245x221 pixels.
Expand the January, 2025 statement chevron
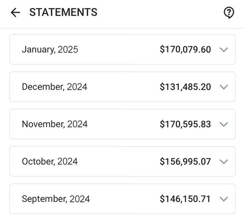[x=224, y=50]
